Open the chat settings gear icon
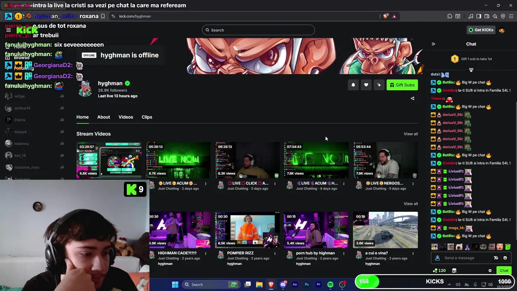 (490, 271)
